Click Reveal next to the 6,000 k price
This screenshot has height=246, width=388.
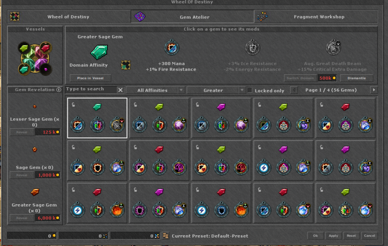pos(22,218)
